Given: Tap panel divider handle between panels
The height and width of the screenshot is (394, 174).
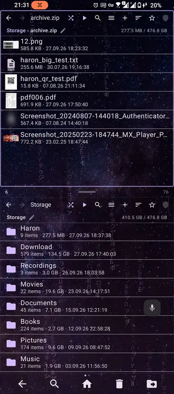Looking at the screenshot, I should click(x=87, y=192).
